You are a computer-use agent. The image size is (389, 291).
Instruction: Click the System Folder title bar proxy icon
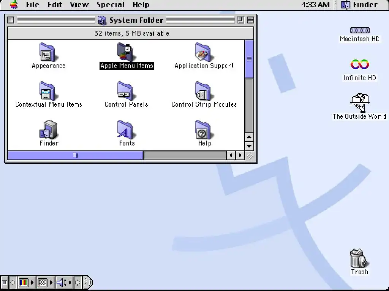[102, 20]
